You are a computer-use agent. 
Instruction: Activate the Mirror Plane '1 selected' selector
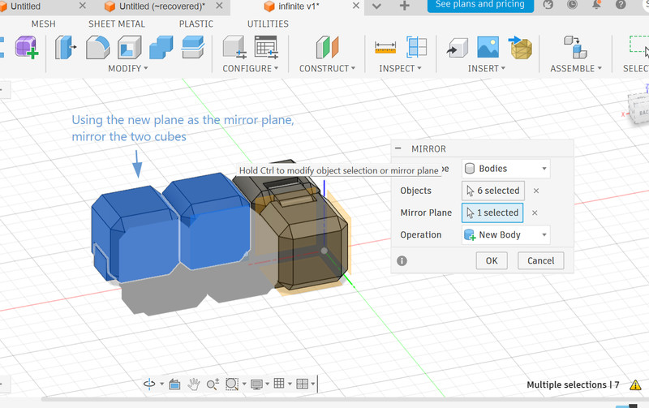pos(492,213)
